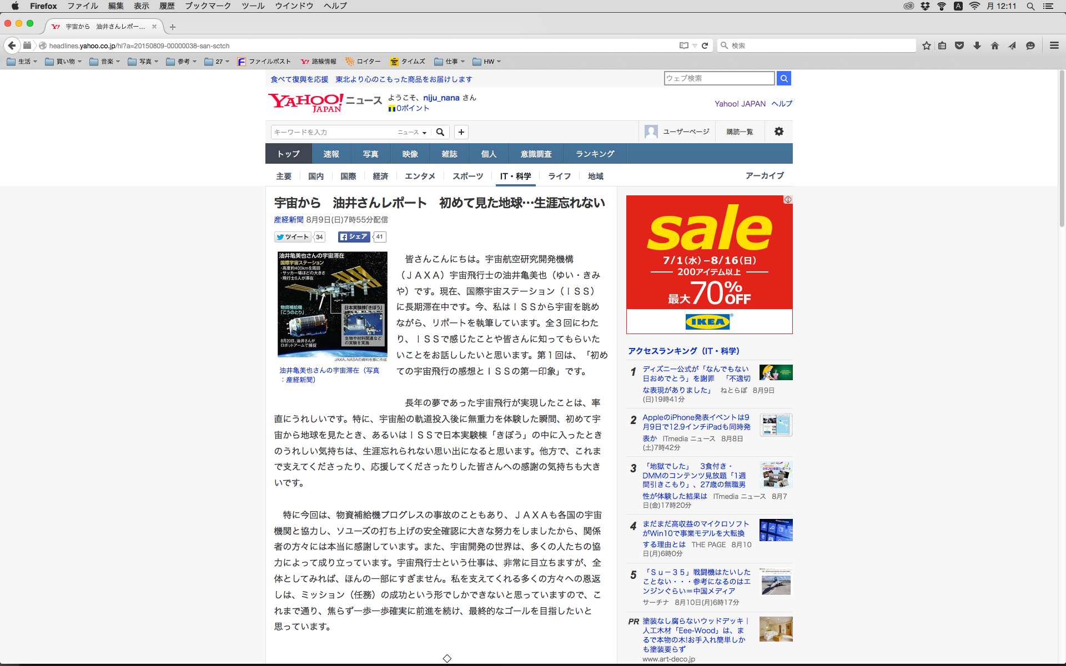The width and height of the screenshot is (1066, 666).
Task: Switch to the ランキング tab
Action: [x=595, y=154]
